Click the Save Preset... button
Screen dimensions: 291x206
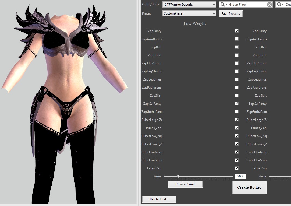coord(231,13)
